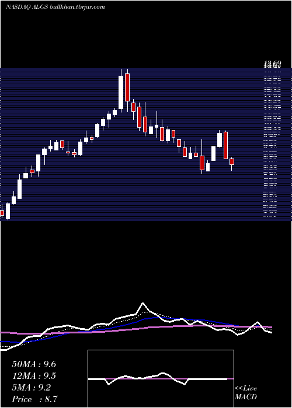Click the <<Live MACD label

coord(246,393)
